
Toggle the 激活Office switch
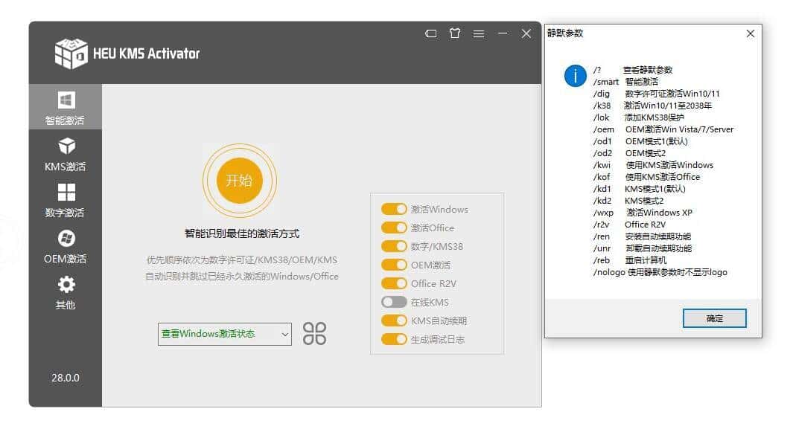point(394,228)
